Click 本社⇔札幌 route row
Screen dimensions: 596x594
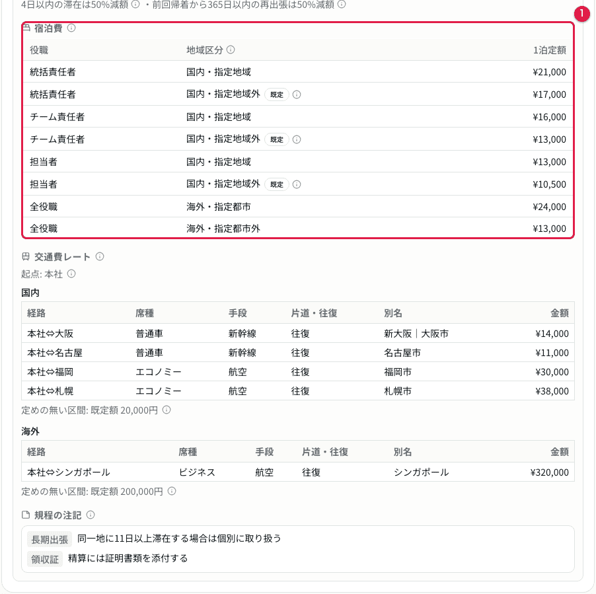point(298,390)
